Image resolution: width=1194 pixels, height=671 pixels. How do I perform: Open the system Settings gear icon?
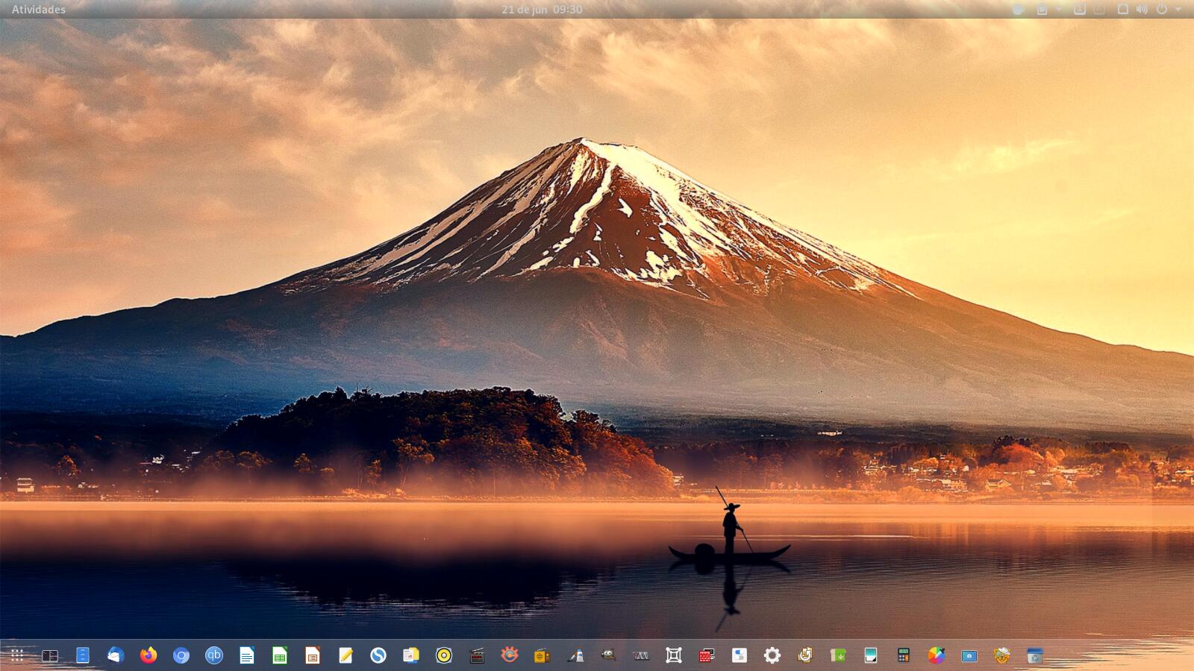point(772,655)
